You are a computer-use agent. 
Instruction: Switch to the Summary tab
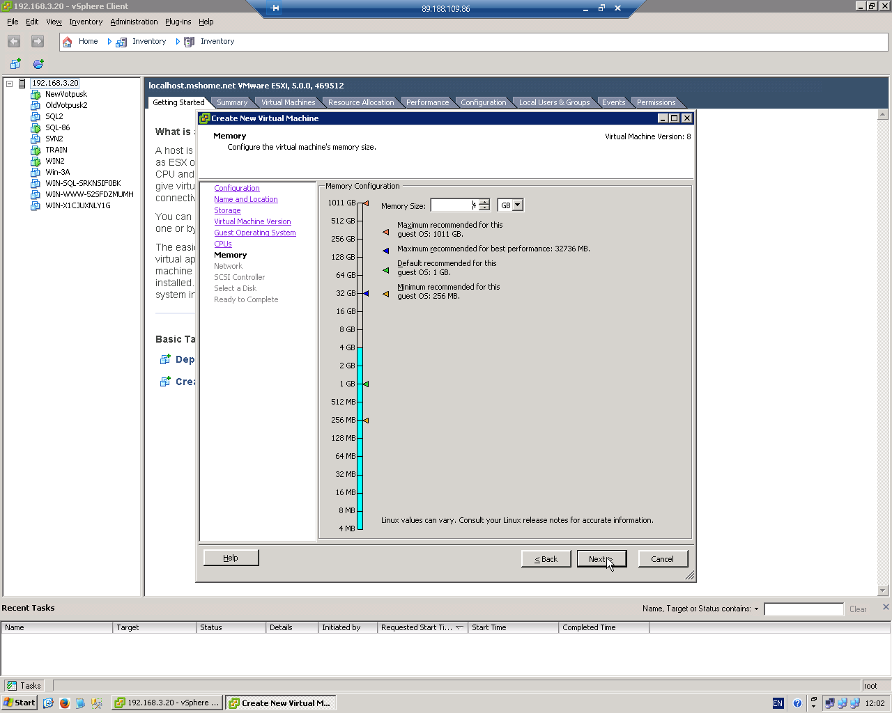tap(232, 102)
